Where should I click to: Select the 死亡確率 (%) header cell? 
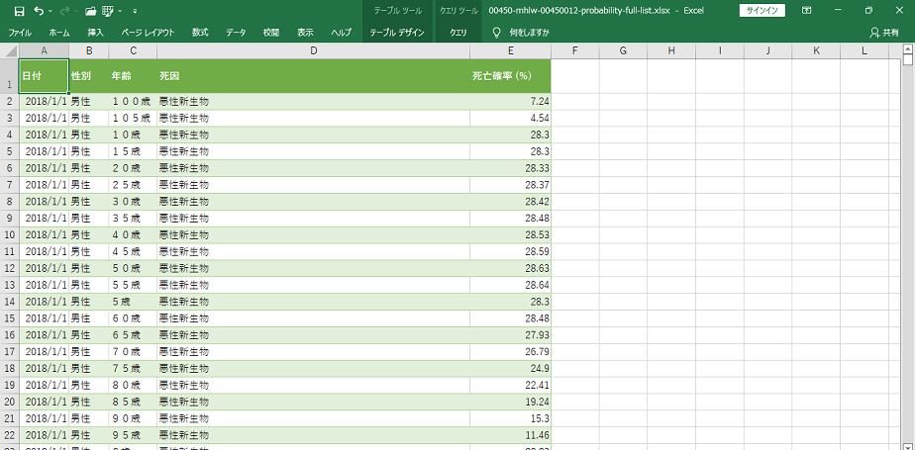pyautogui.click(x=510, y=76)
